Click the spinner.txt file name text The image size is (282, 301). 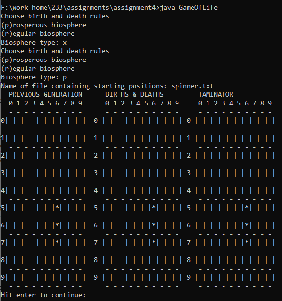(x=193, y=86)
